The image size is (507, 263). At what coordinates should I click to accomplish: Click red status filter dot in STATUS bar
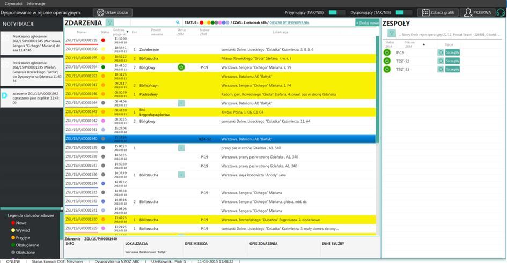201,22
